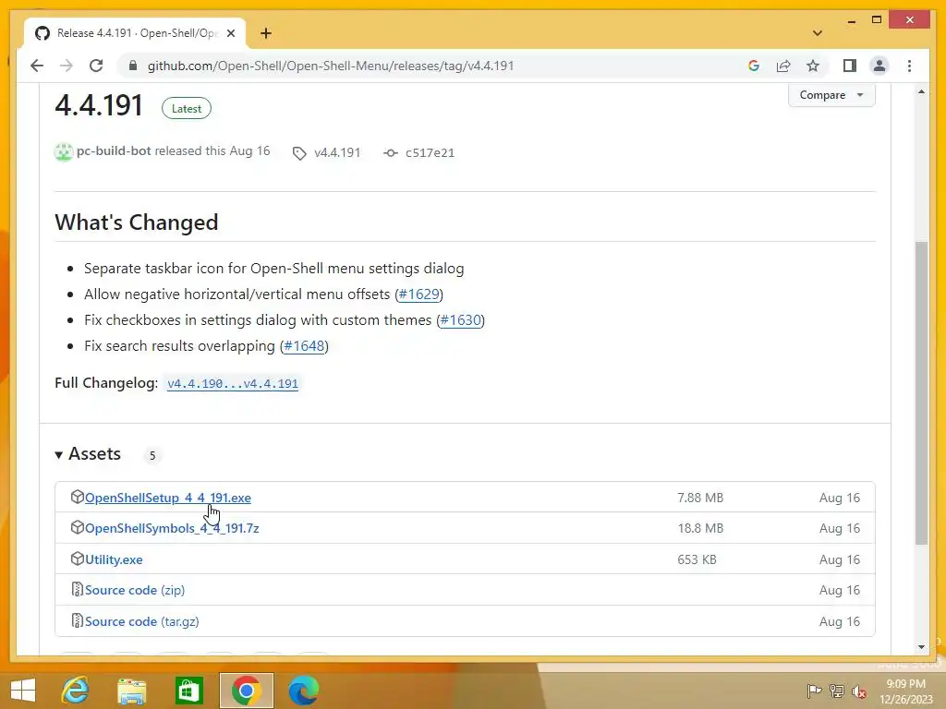Launch Internet Explorer from the taskbar
This screenshot has width=946, height=709.
(x=75, y=691)
